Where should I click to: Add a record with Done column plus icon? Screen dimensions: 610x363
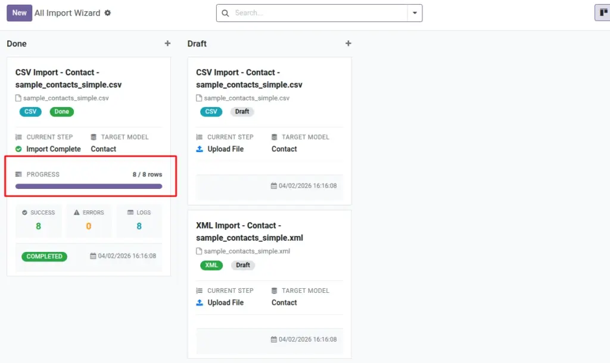tap(167, 43)
